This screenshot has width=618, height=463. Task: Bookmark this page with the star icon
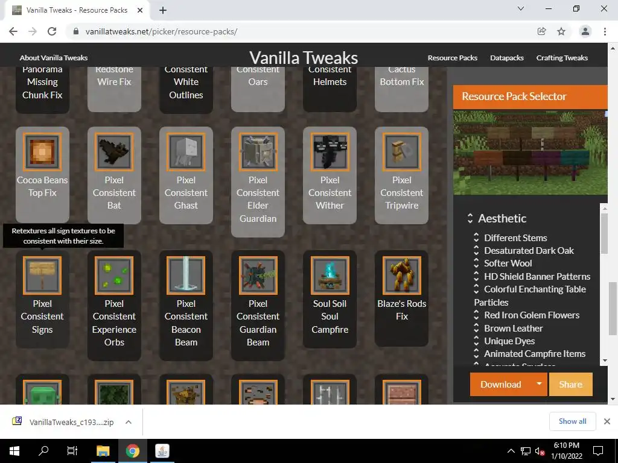(x=561, y=31)
